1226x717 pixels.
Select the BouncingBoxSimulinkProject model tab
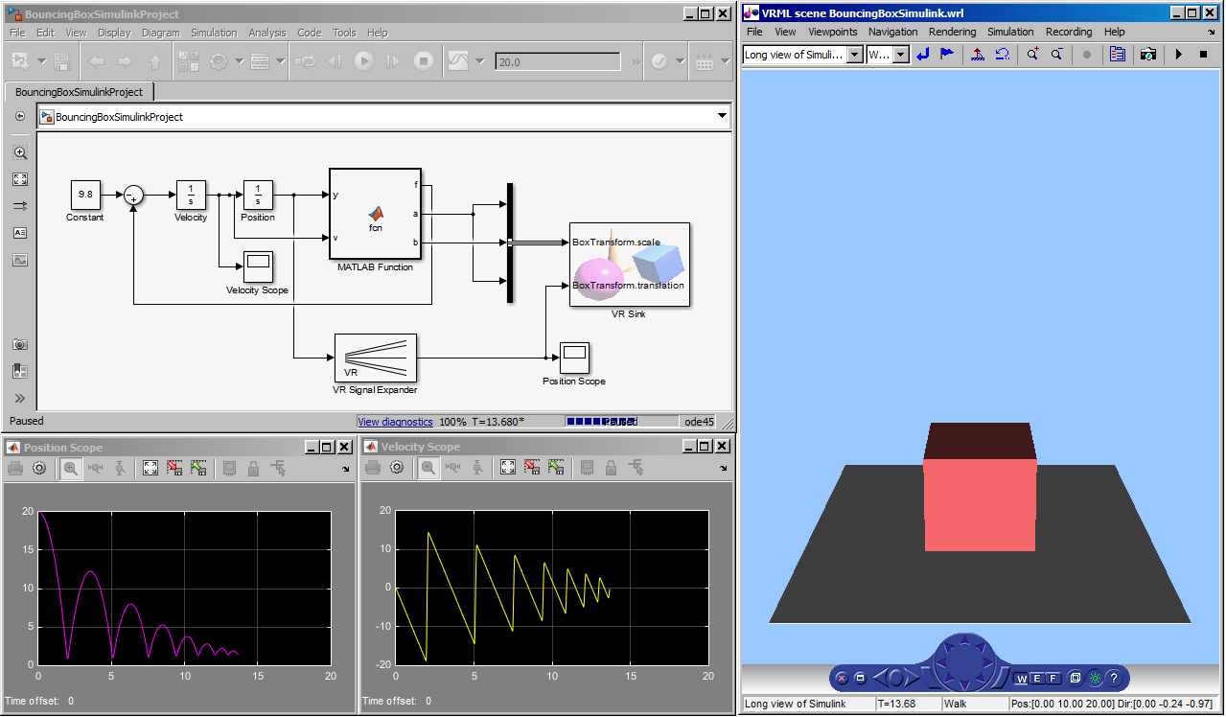pos(80,92)
